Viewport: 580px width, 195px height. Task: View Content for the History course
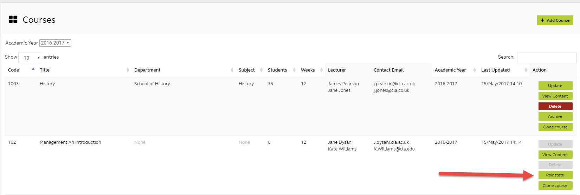point(555,96)
